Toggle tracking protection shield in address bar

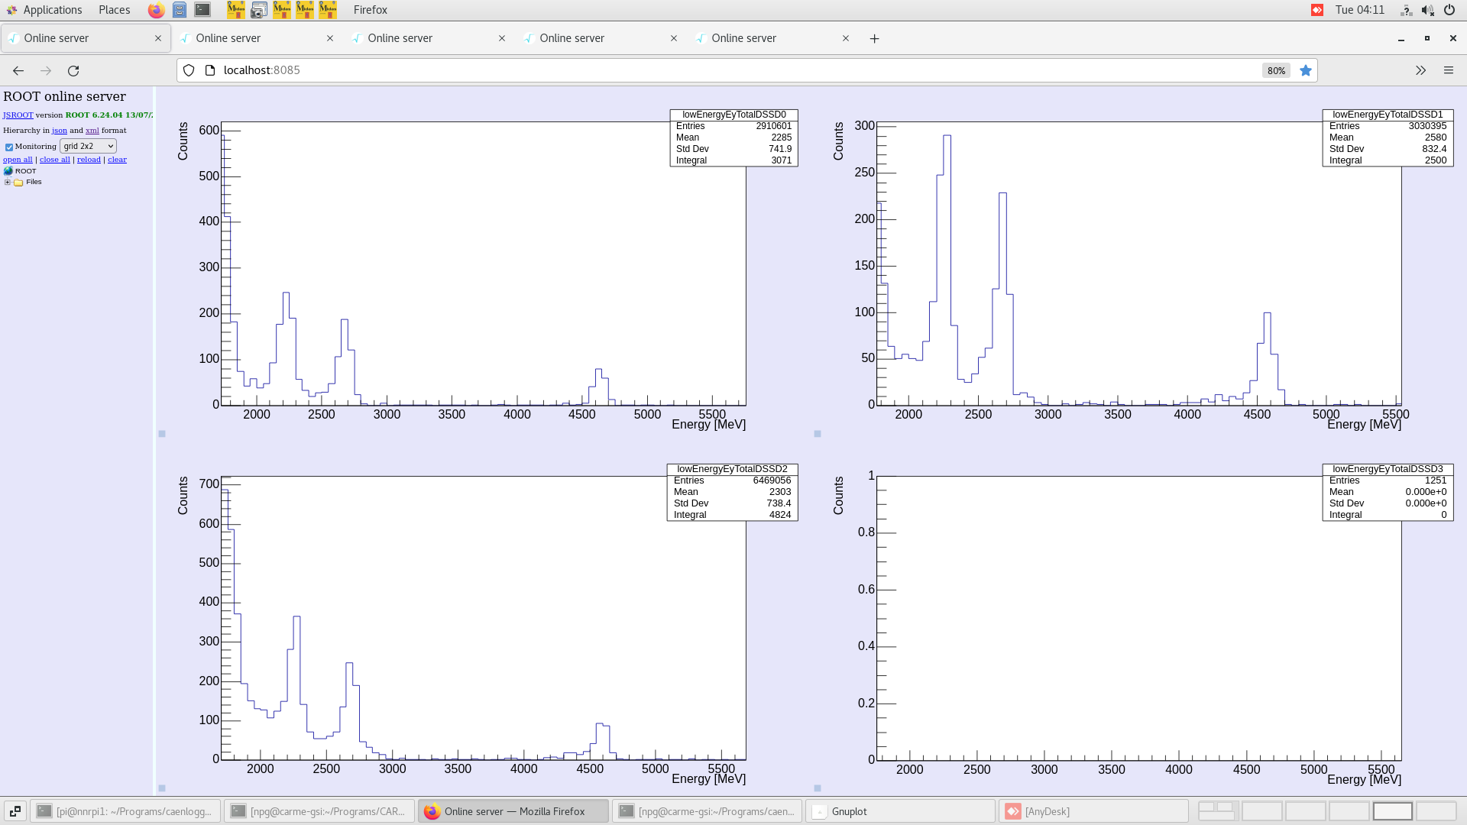point(188,70)
